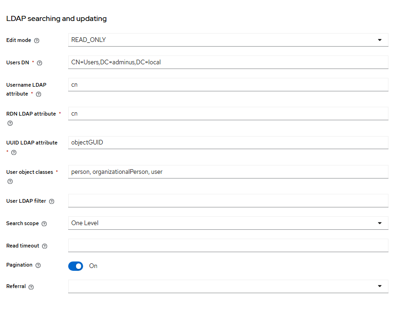Click help icon beside Users DN

point(40,63)
